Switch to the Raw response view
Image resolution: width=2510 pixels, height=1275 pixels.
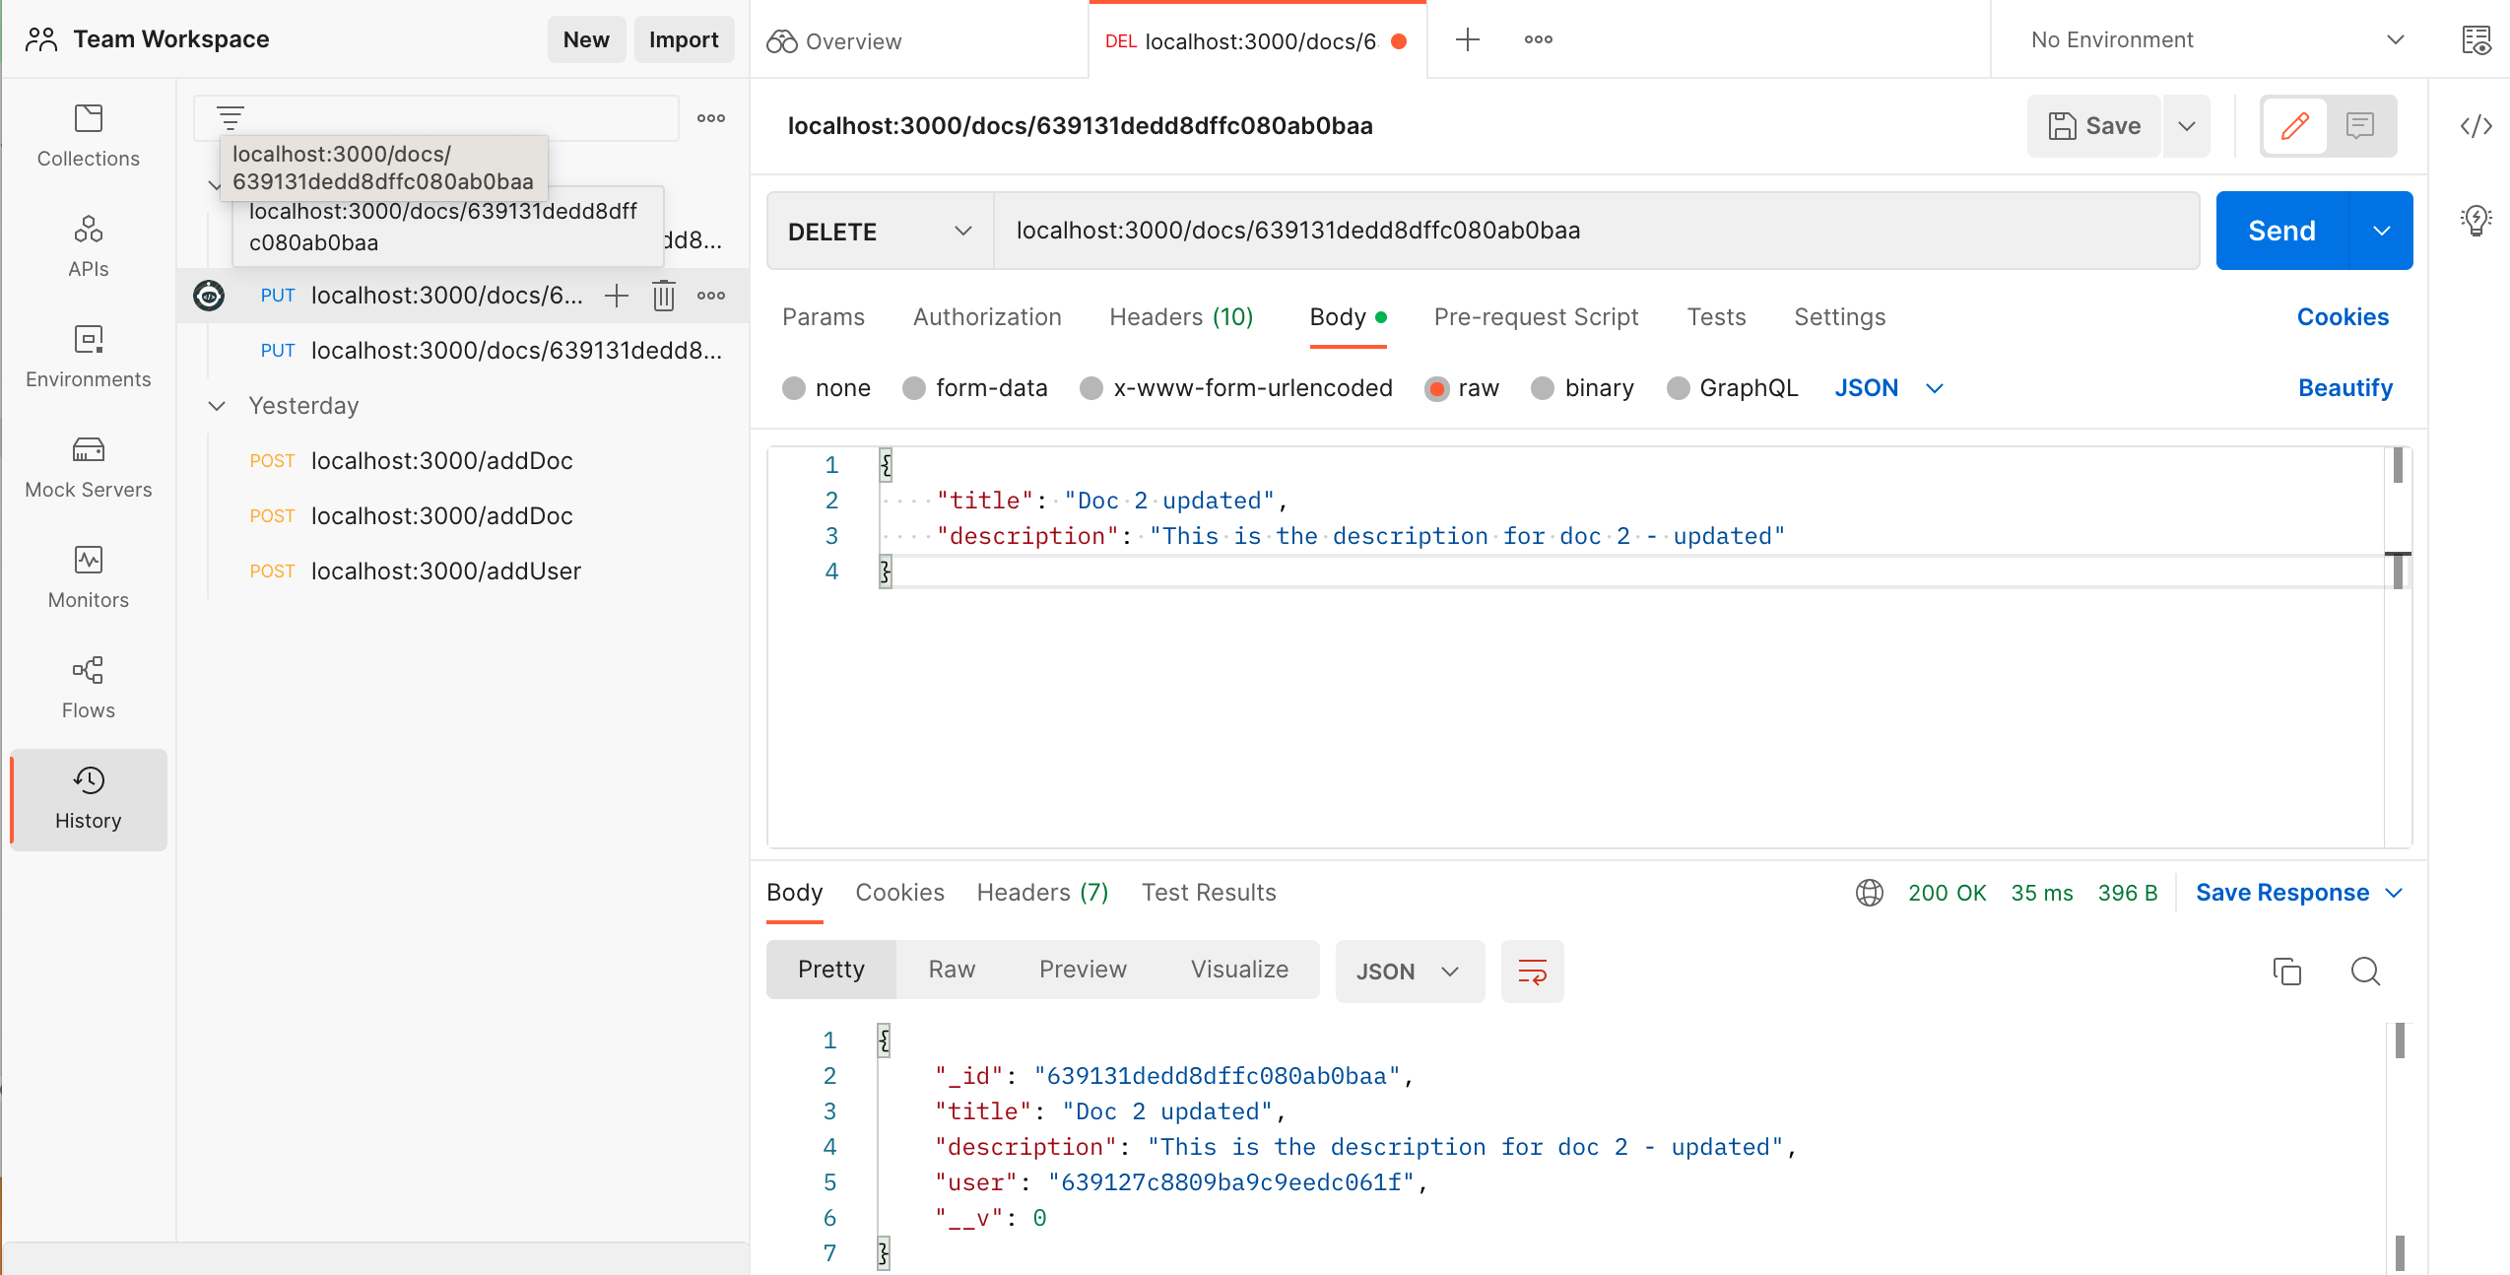pos(950,969)
